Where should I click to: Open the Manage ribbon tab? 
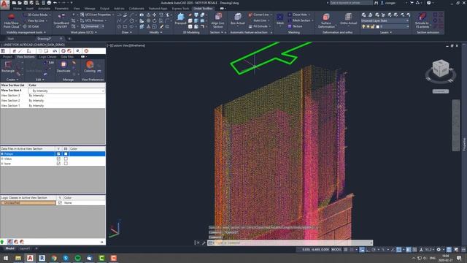90,8
